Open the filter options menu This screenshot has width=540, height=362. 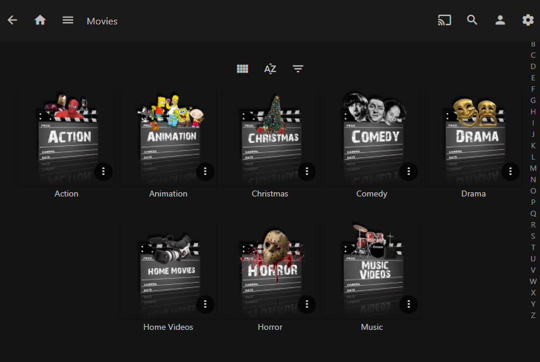pyautogui.click(x=298, y=69)
